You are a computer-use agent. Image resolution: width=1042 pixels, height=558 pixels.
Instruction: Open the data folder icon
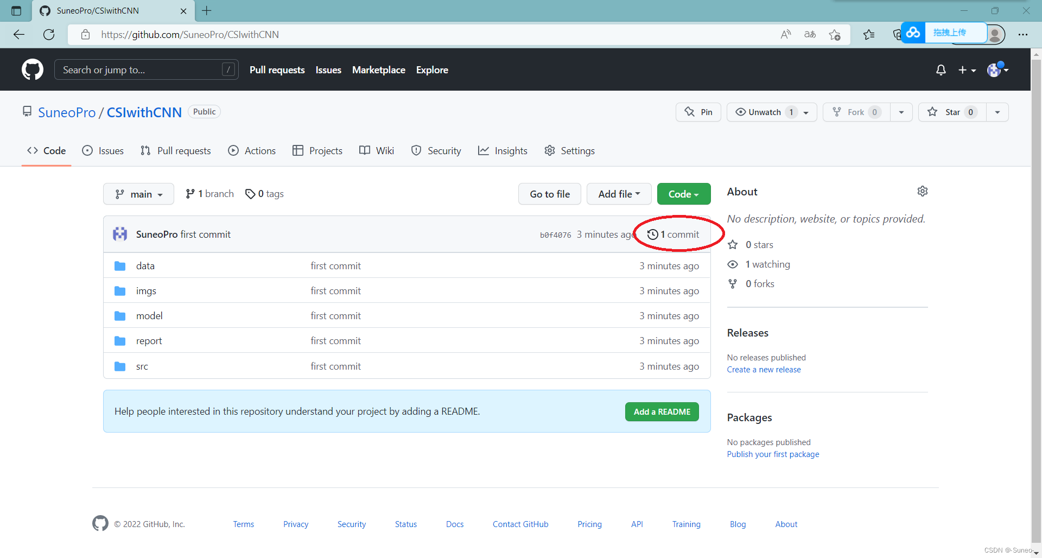[120, 266]
